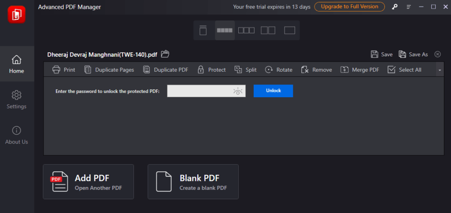
Task: Open the title bar hamburger menu
Action: coord(409,7)
